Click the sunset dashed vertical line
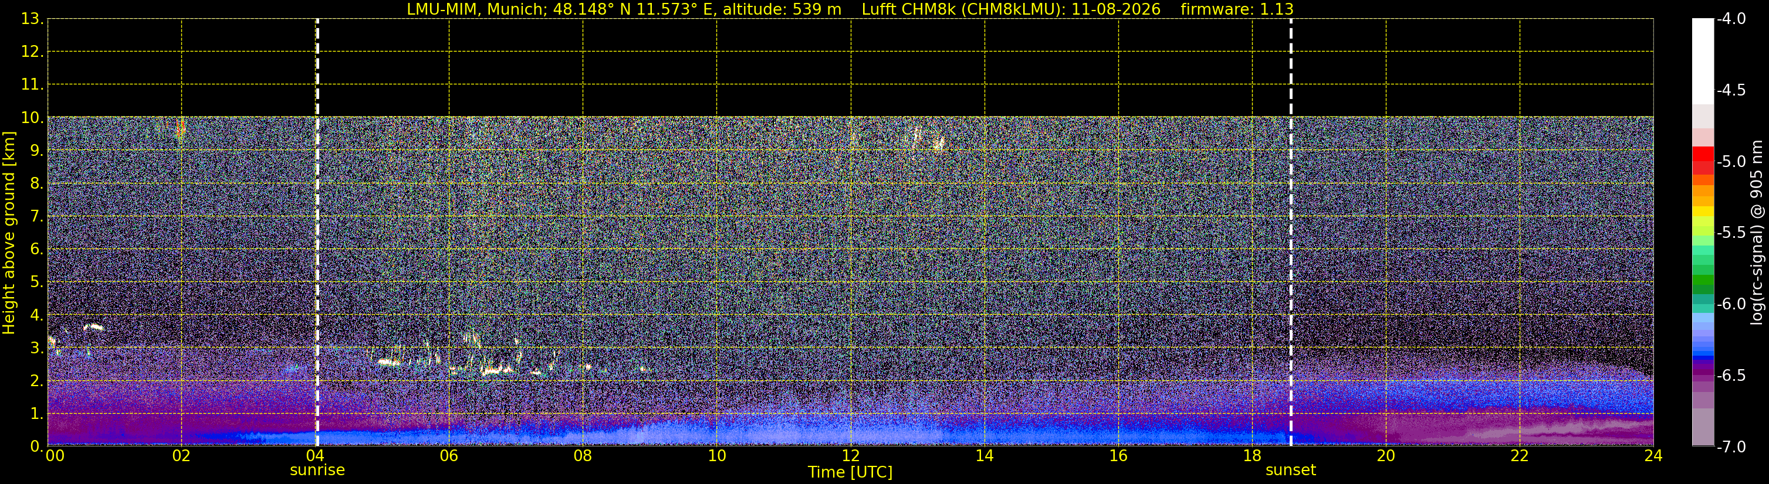This screenshot has width=1769, height=484. point(1291,233)
